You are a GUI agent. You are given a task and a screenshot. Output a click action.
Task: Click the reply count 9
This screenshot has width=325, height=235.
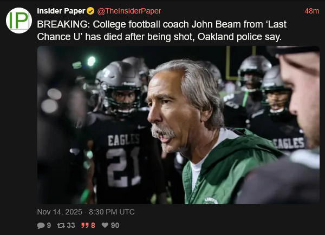click(x=49, y=226)
